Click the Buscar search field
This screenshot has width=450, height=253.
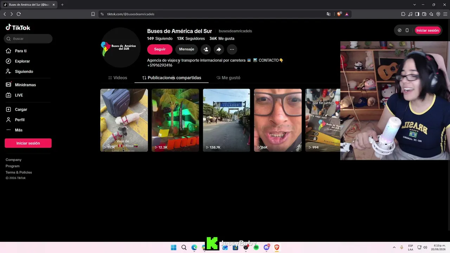(28, 39)
